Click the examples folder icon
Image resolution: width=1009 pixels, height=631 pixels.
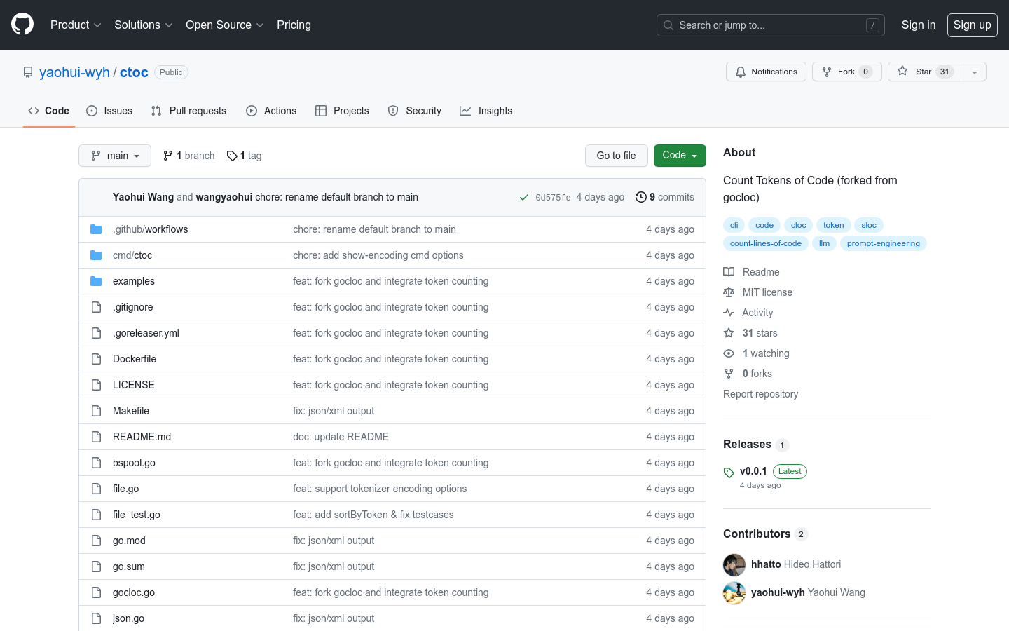click(x=96, y=281)
